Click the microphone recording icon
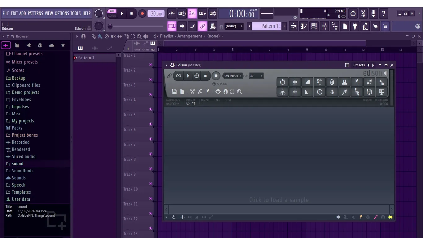The height and width of the screenshot is (238, 423). tap(373, 13)
